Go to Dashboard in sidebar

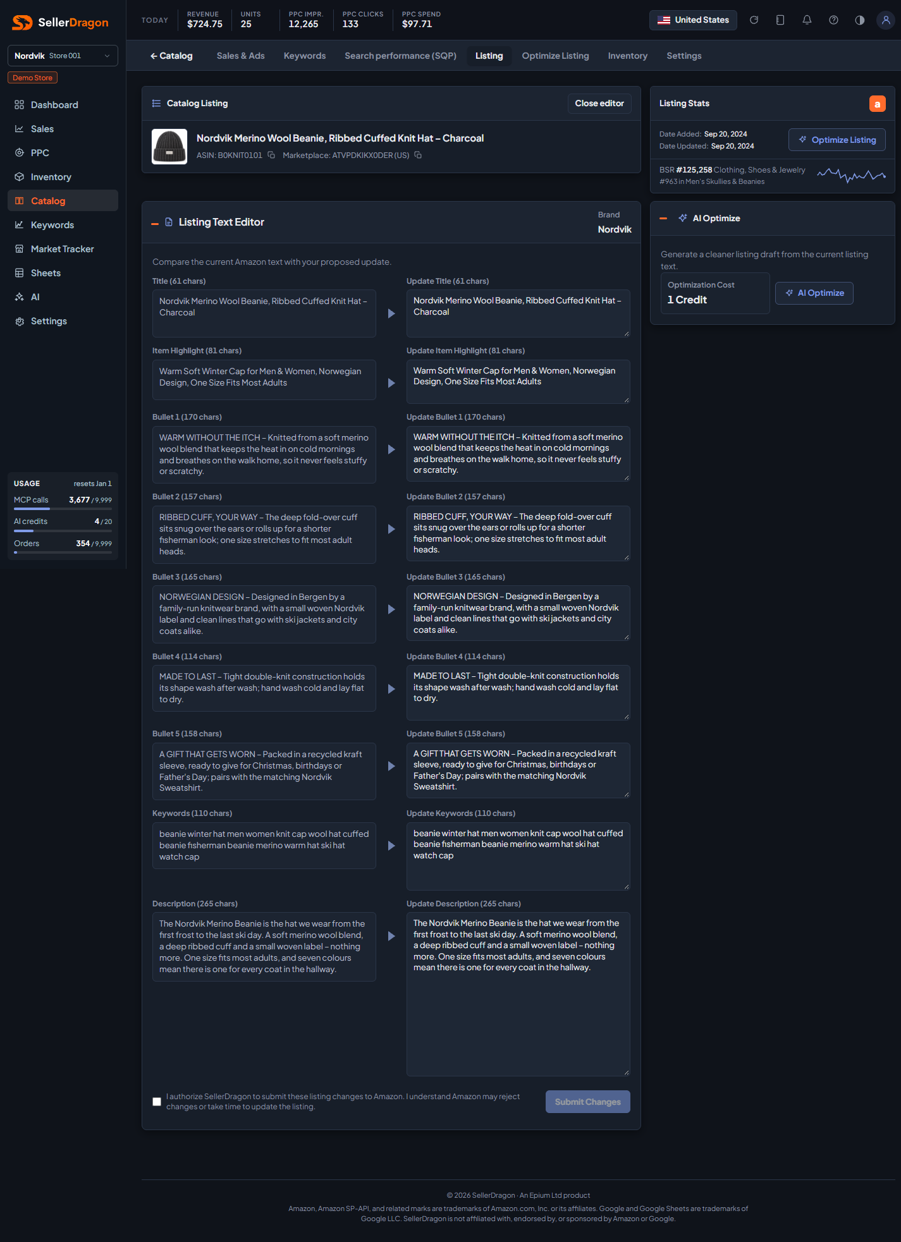coord(63,105)
